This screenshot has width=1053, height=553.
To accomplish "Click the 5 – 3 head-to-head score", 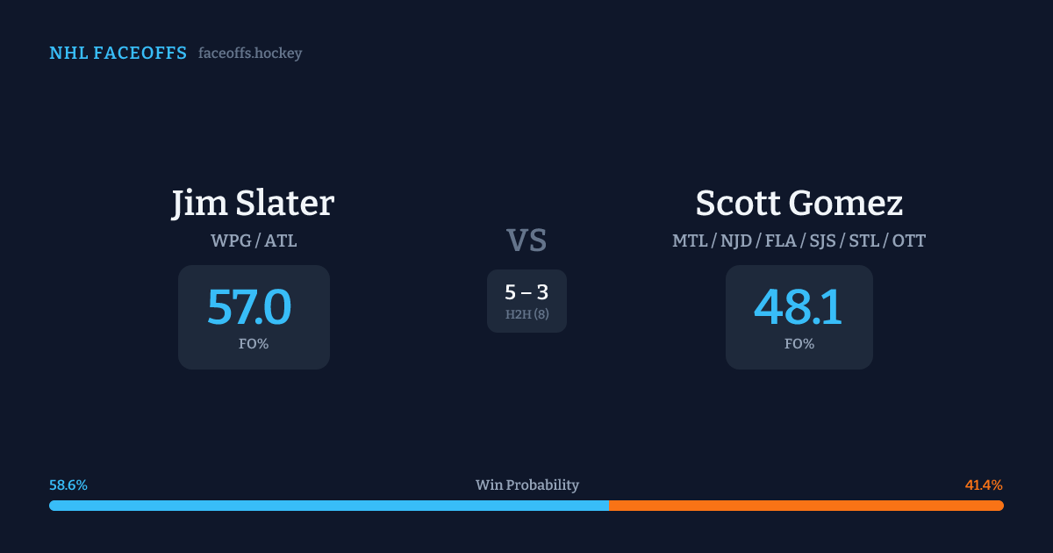I will click(526, 292).
